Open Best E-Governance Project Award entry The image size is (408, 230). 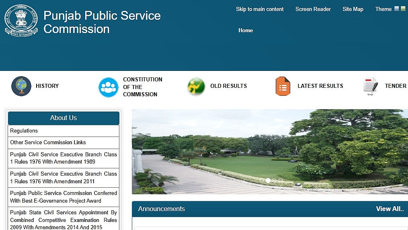pos(63,197)
